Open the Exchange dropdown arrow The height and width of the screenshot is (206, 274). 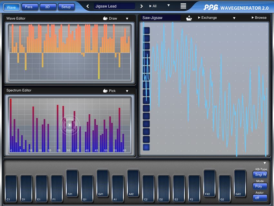(x=234, y=18)
